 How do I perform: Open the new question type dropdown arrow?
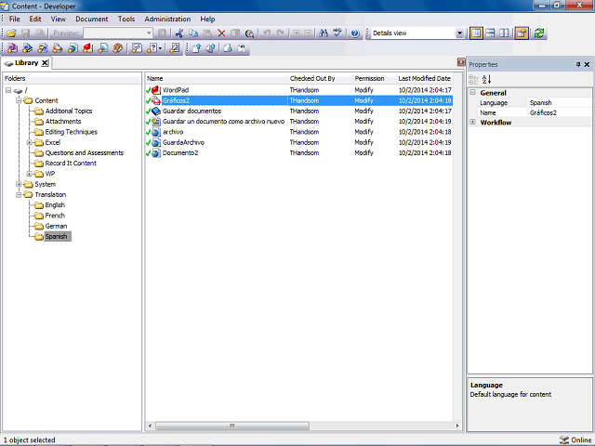161,48
